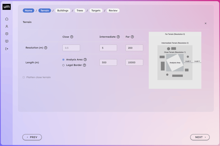Open the documentation book icon
This screenshot has width=220, height=146.
[x=7, y=41]
